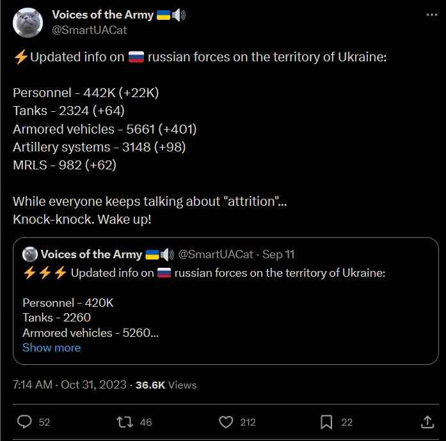The image size is (446, 441).
Task: Click the 212 likes count
Action: click(x=248, y=422)
